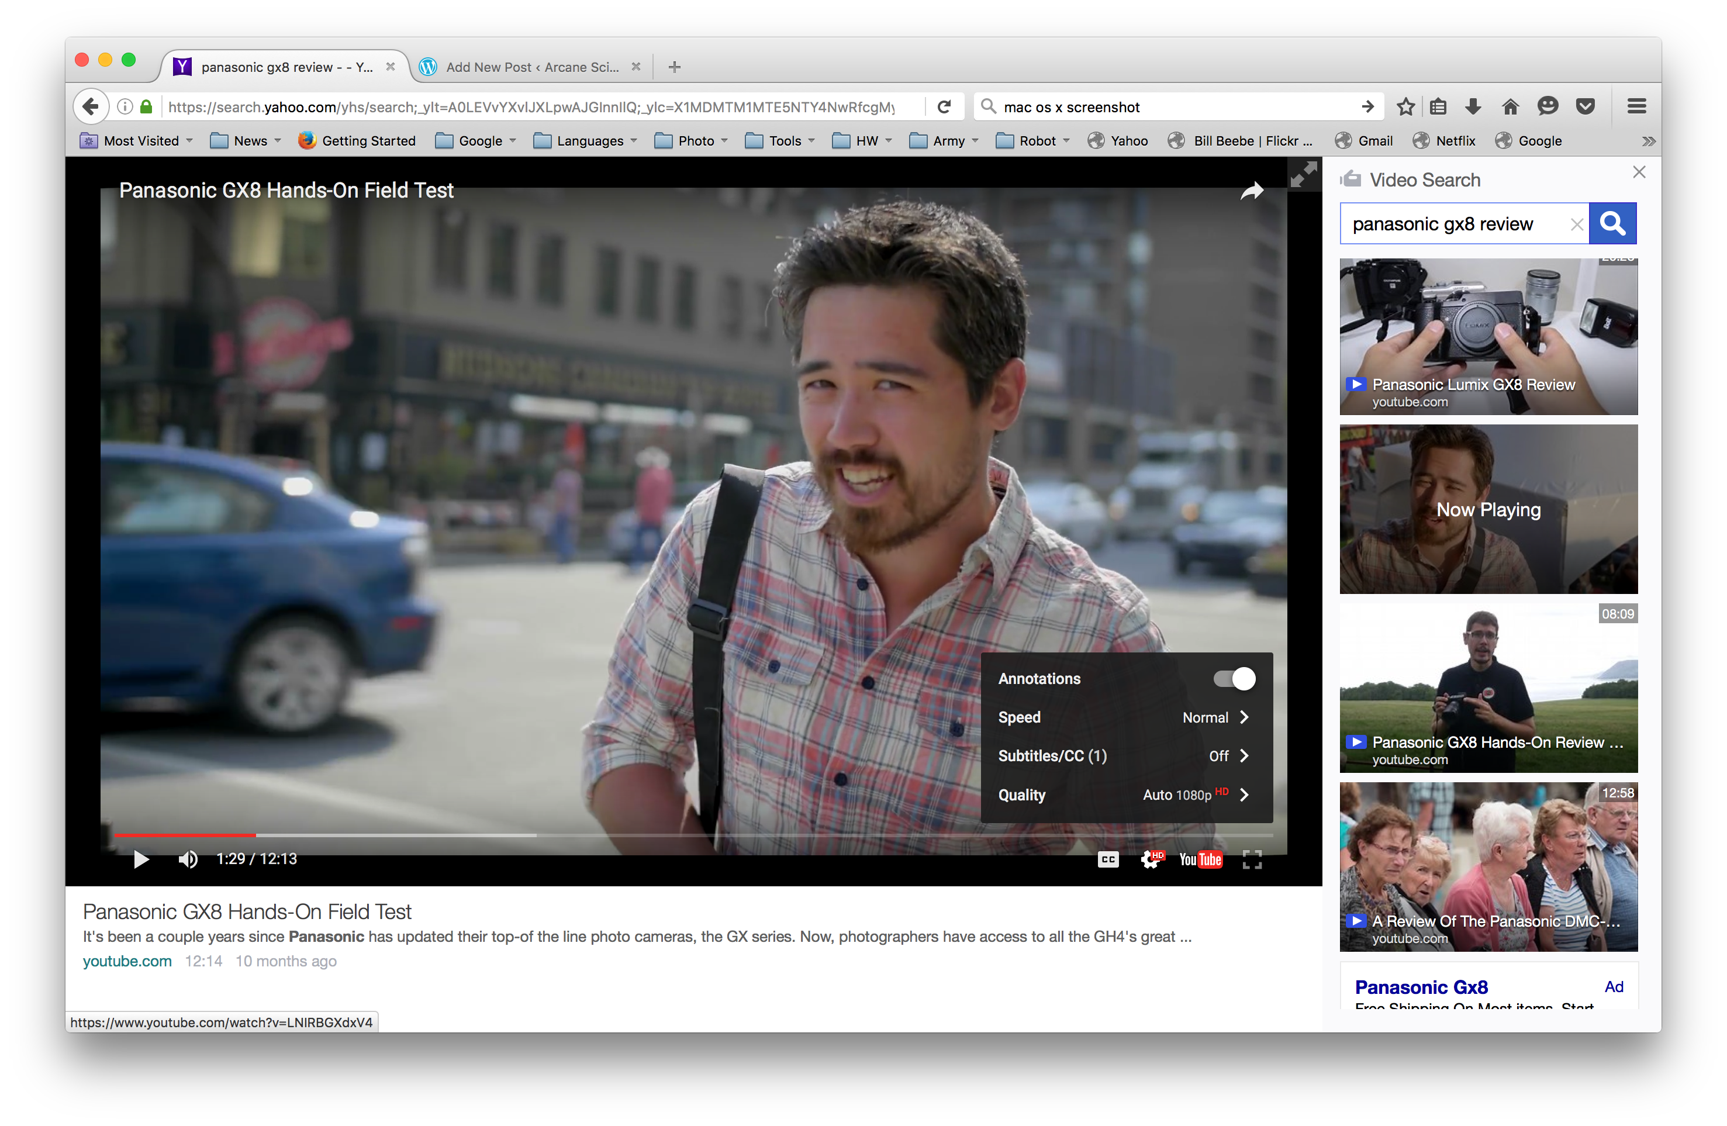Open the downloads arrow icon
The image size is (1727, 1126).
pyautogui.click(x=1473, y=106)
